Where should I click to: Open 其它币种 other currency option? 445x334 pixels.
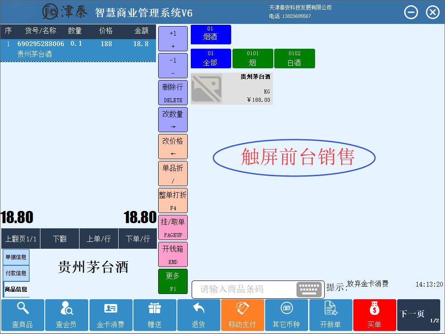pyautogui.click(x=286, y=315)
